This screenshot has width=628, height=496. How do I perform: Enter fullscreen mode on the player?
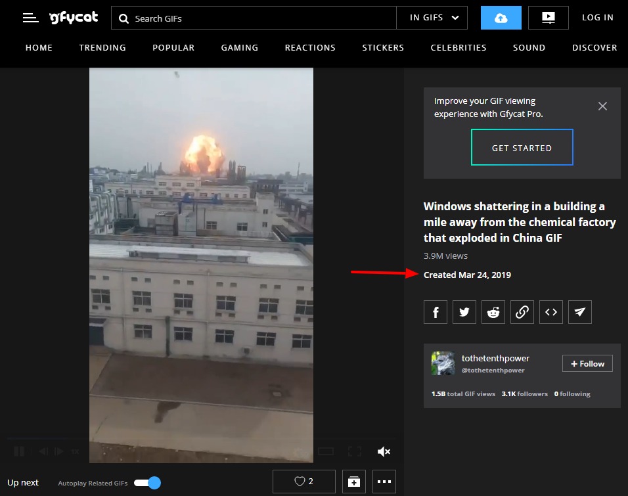tap(355, 451)
